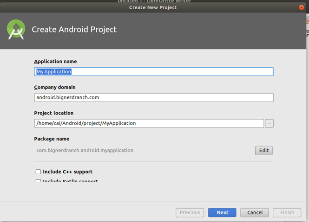Screen dimensions: 309x222
Task: Click the Project location label
Action: point(54,113)
